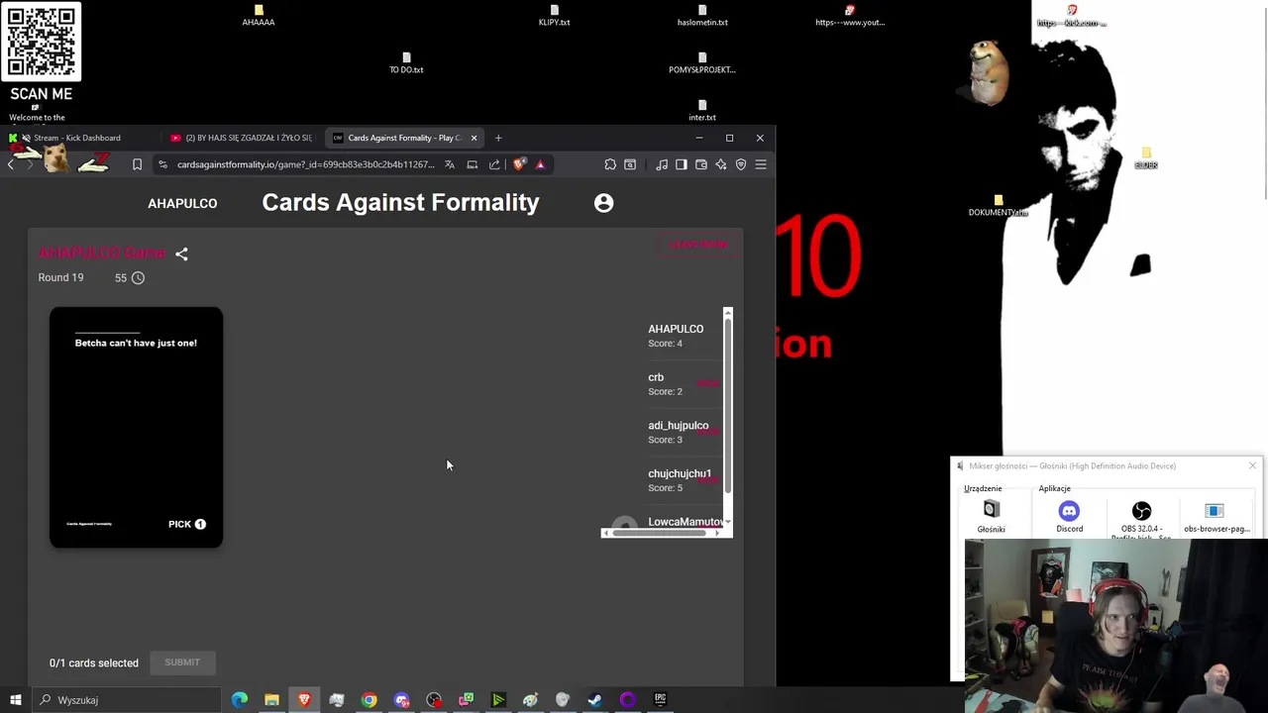Click the Brave VPN shield icon
The height and width of the screenshot is (713, 1268).
pos(741,164)
